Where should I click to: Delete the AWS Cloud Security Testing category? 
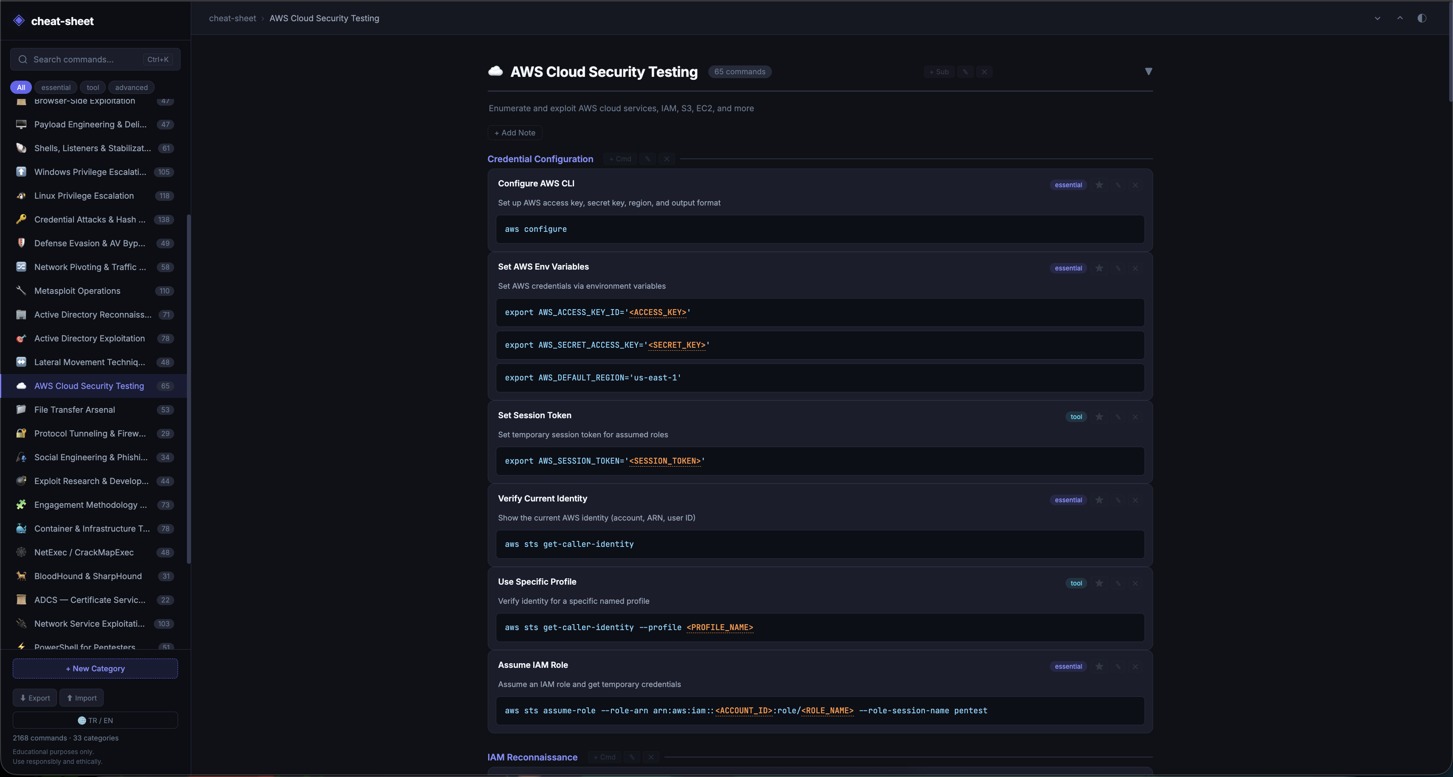click(984, 72)
